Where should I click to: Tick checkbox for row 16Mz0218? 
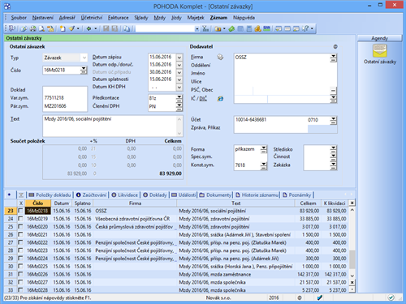click(20, 211)
